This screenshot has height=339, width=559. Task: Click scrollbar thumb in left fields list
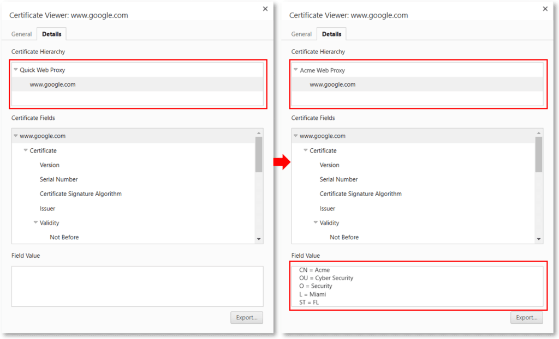click(x=259, y=155)
